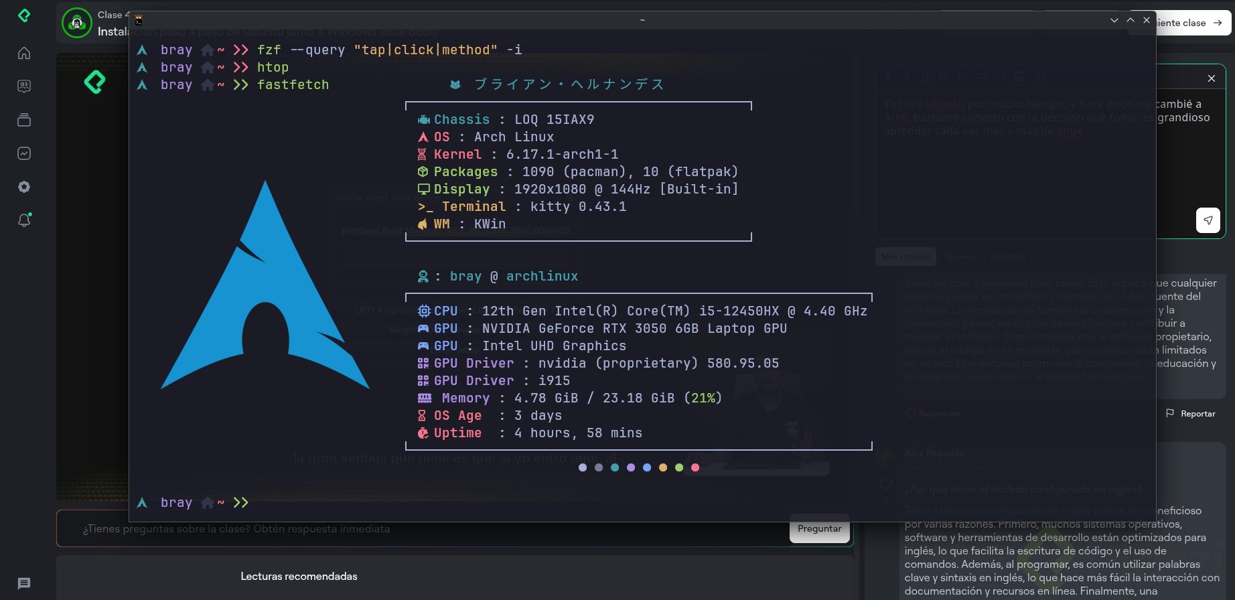Click the 'htop' command in terminal
This screenshot has width=1235, height=600.
click(273, 68)
